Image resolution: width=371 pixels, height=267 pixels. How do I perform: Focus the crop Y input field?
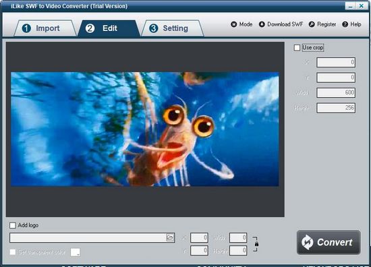coord(336,78)
